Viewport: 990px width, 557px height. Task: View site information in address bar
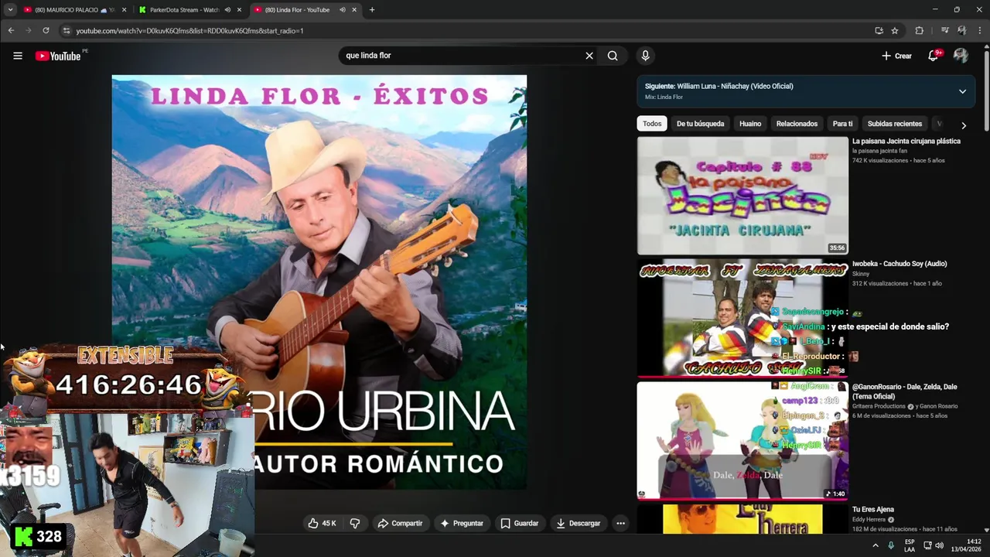point(67,31)
